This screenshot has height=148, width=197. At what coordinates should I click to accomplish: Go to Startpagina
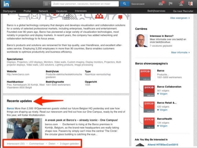(x=10, y=11)
